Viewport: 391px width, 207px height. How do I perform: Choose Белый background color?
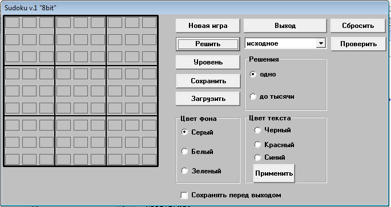[184, 151]
